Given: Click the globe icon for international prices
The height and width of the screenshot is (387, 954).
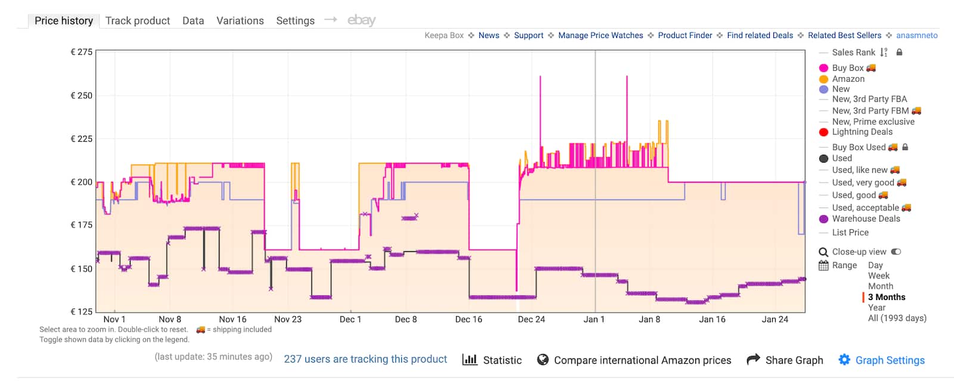Looking at the screenshot, I should coord(543,360).
